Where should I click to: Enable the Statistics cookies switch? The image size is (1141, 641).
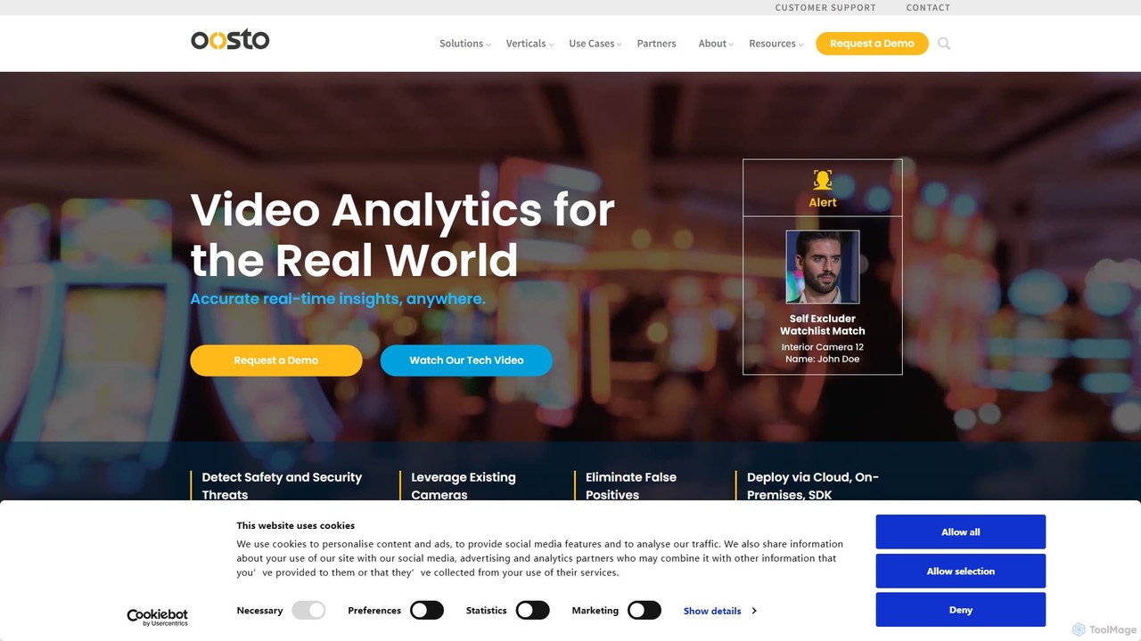(533, 611)
